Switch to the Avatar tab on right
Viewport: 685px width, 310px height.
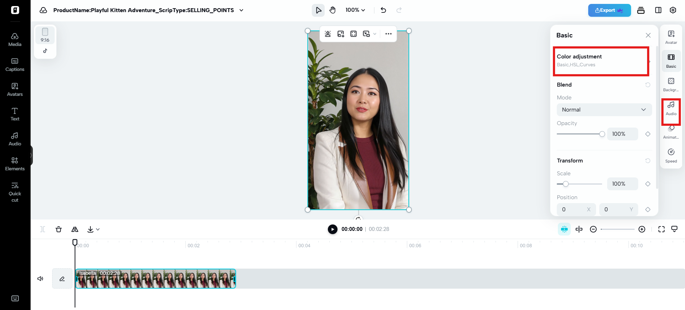pos(671,37)
